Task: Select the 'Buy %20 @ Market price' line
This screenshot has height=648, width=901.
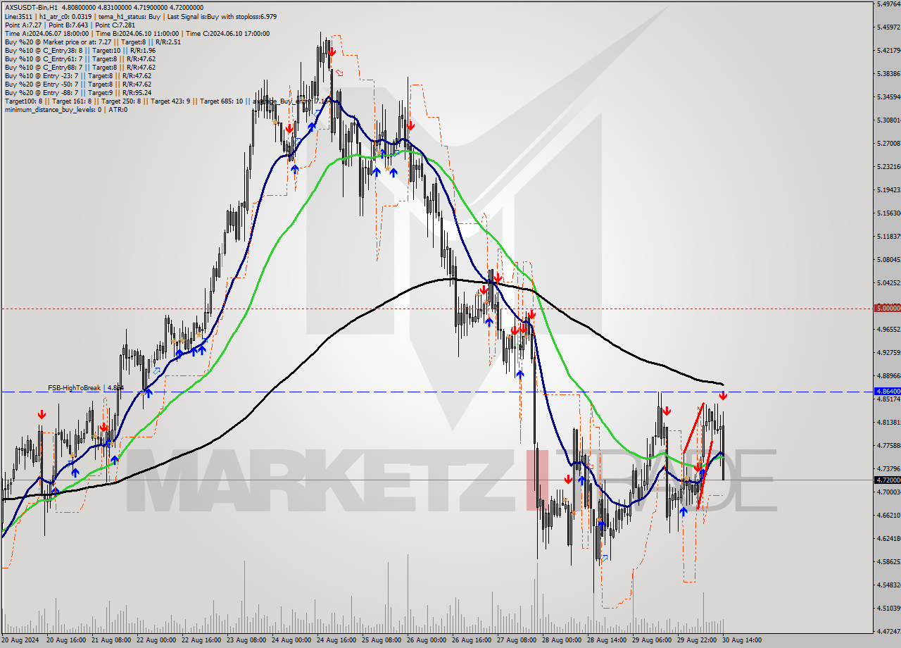Action: (x=92, y=42)
